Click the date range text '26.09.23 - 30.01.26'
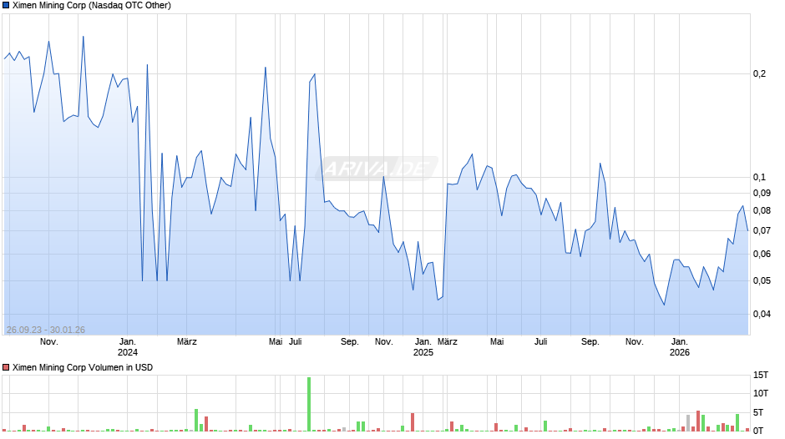The image size is (785, 439). click(x=46, y=330)
